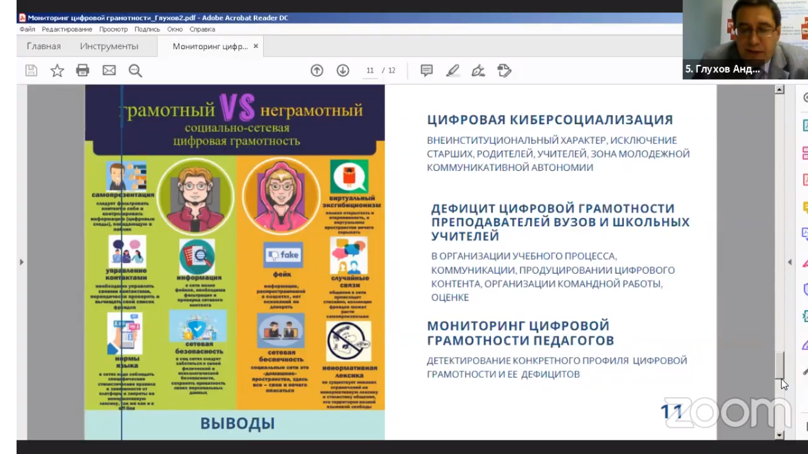Click the vertical scrollbar's top arrow
This screenshot has height=454, width=808.
point(780,90)
